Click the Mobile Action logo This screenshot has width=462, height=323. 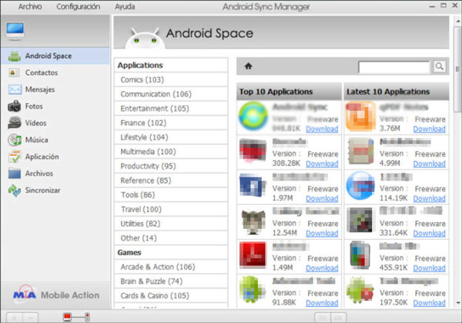coord(56,294)
